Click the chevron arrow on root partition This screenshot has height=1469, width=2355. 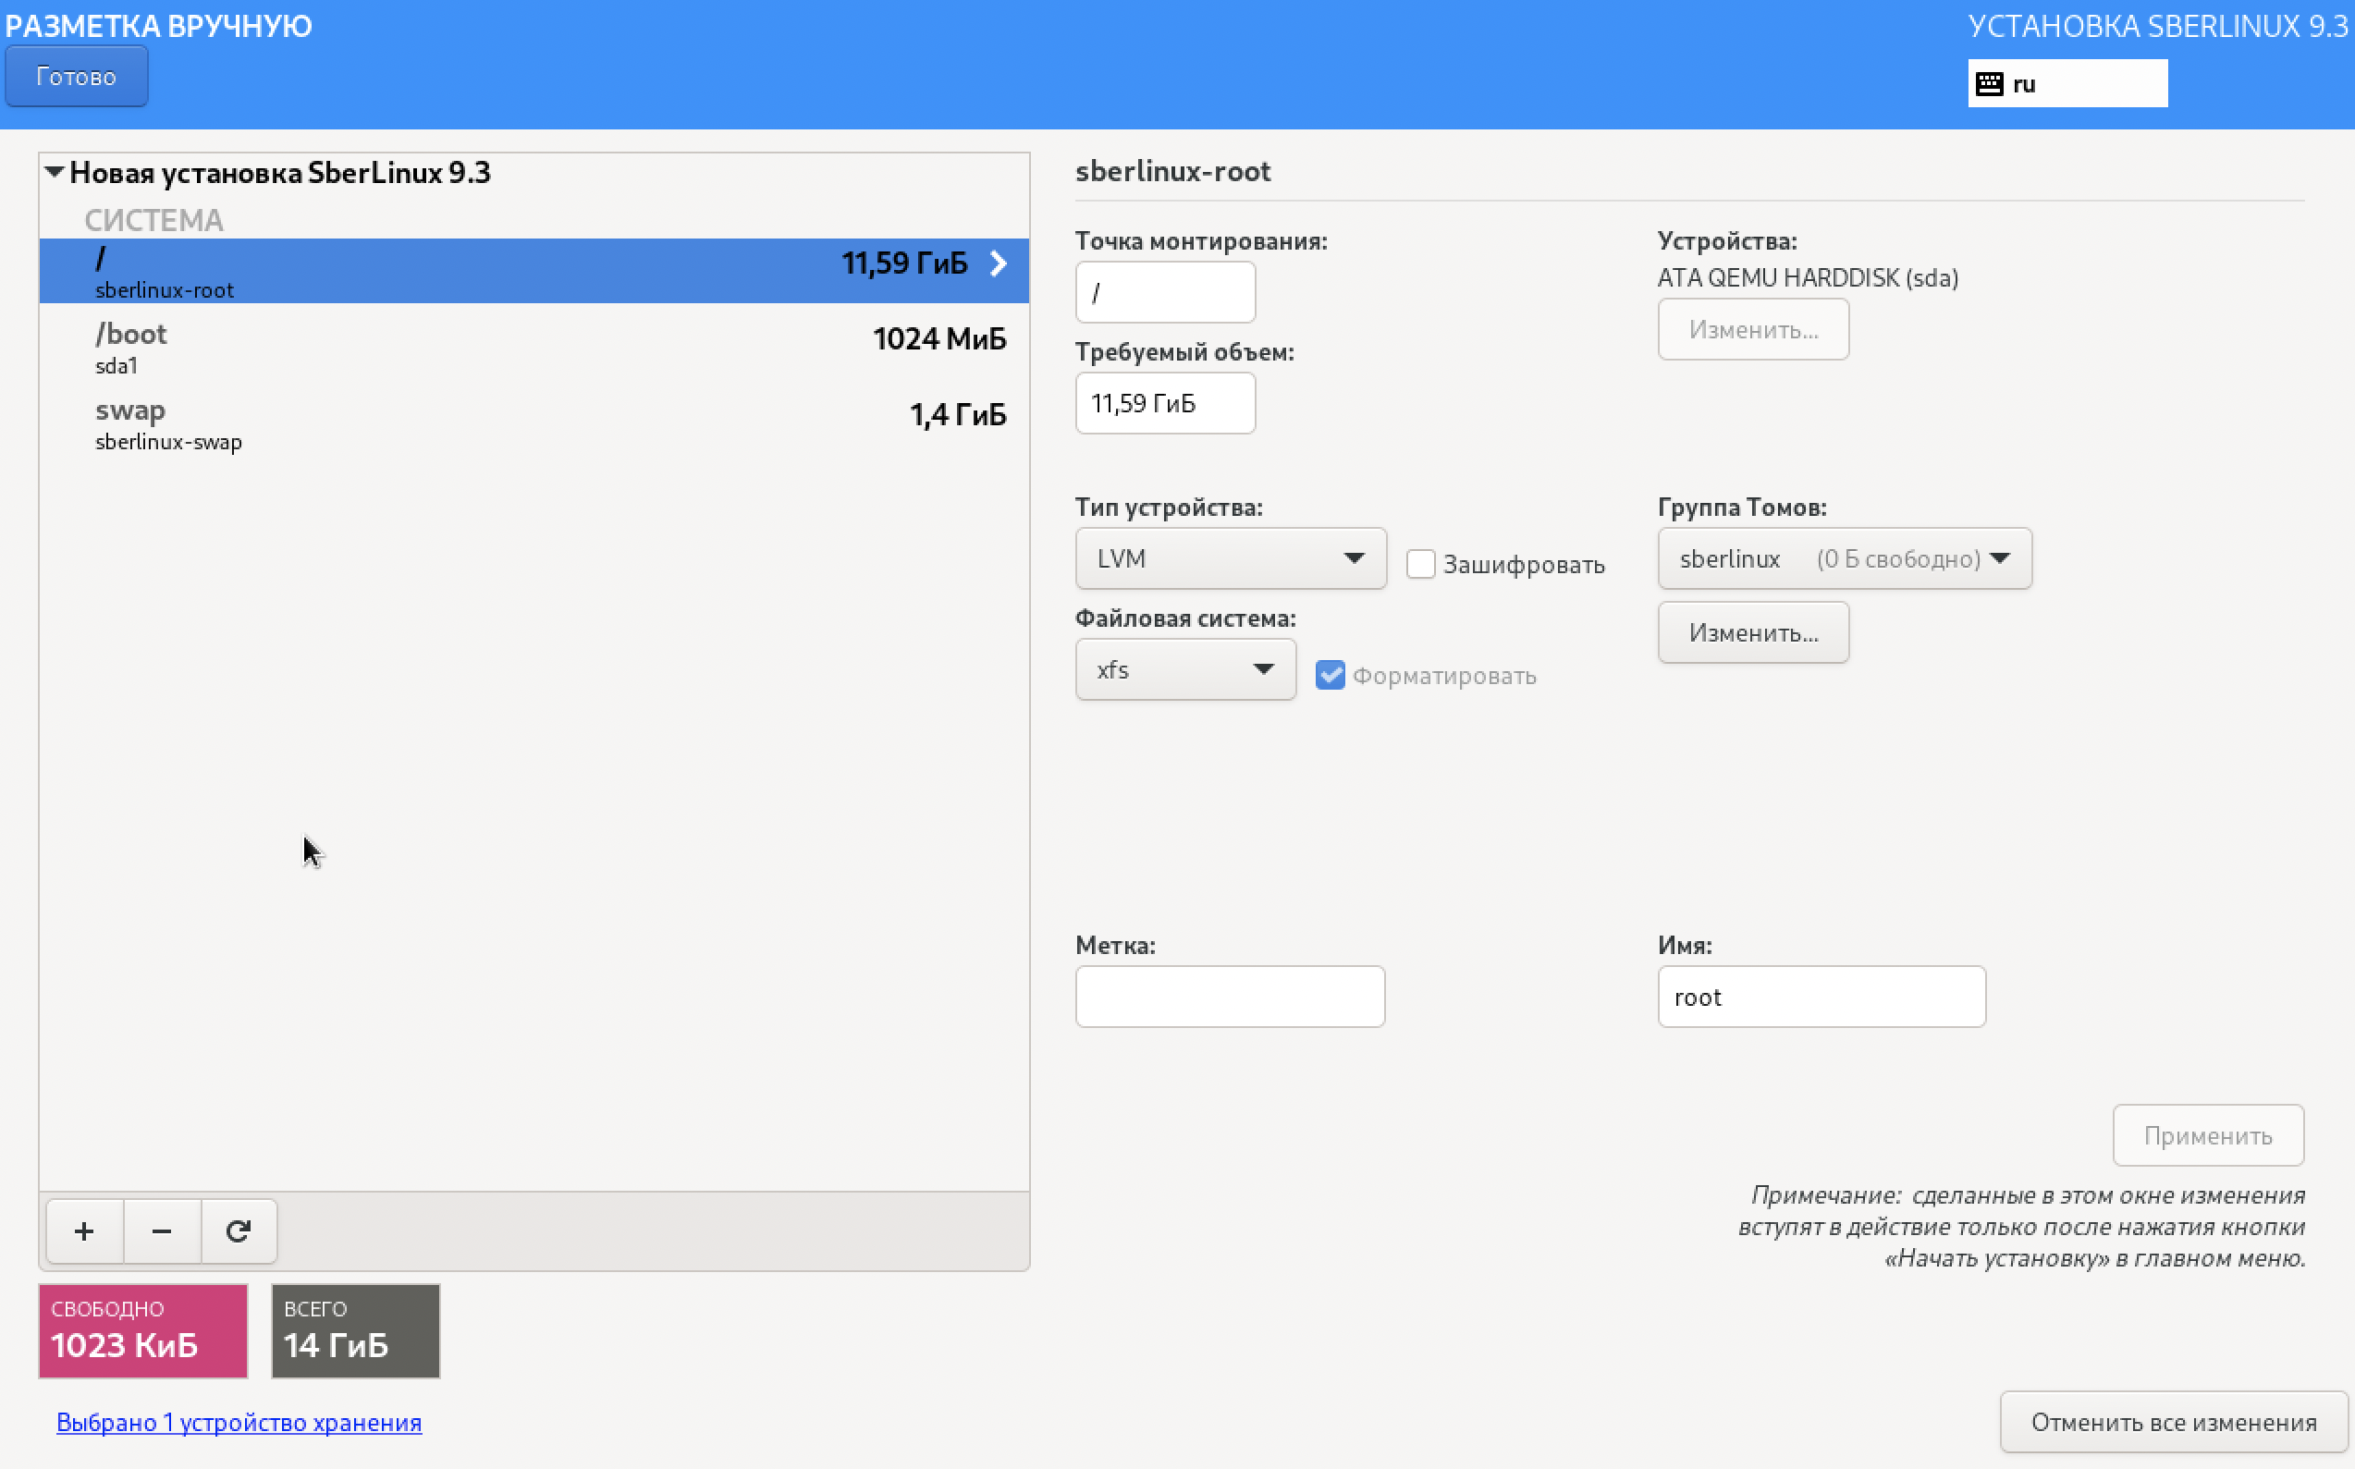click(998, 263)
